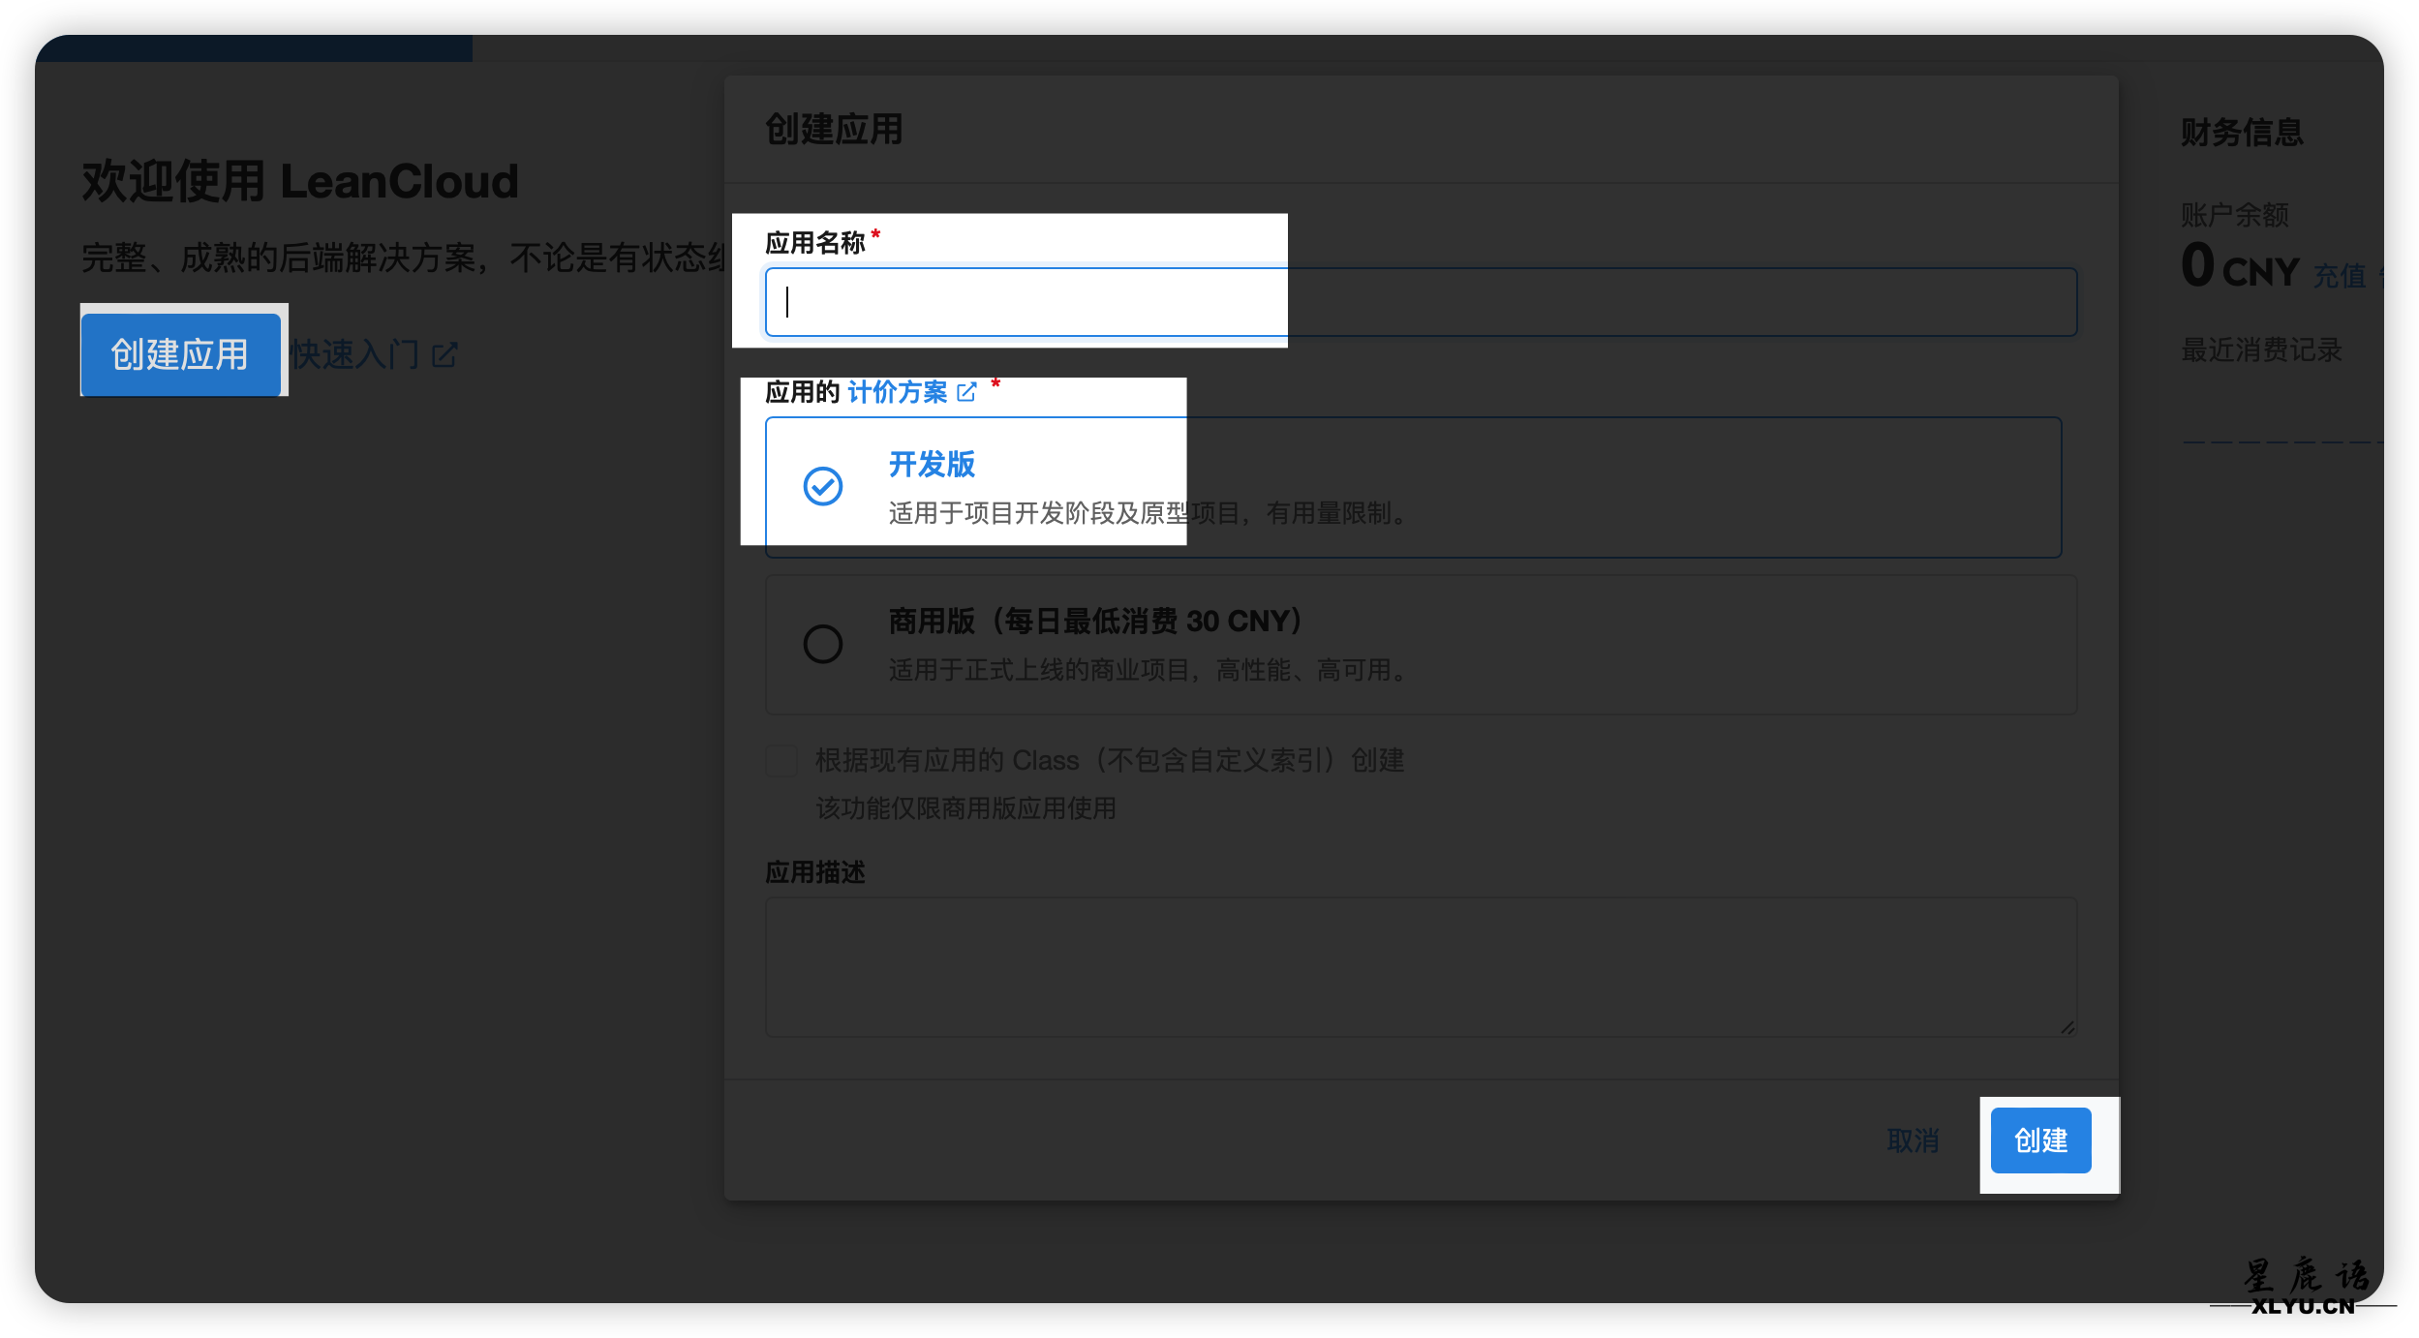The image size is (2419, 1338).
Task: Click the 开发版 plan title text
Action: pos(932,465)
